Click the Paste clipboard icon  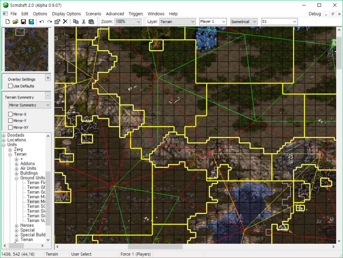coord(92,21)
